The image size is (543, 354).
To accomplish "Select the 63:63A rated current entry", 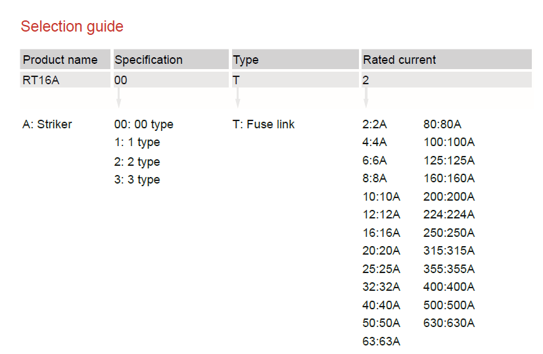I will click(381, 341).
